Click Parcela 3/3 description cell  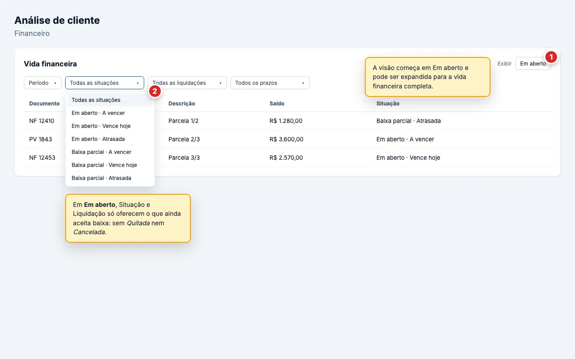click(x=184, y=158)
